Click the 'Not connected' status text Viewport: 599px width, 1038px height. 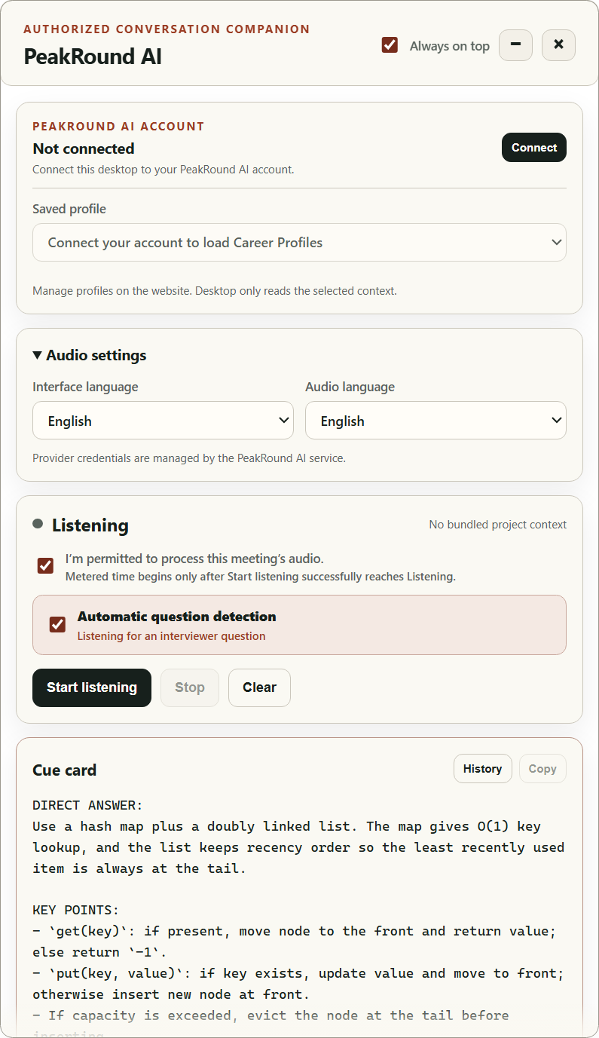[x=84, y=149]
